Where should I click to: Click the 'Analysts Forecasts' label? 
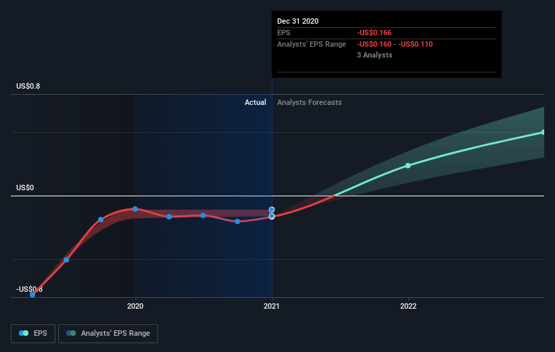(310, 102)
